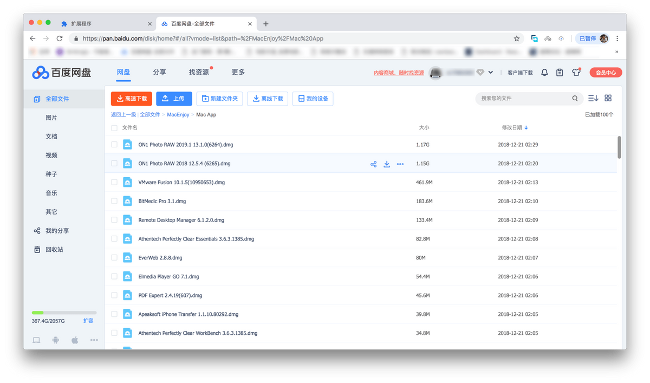The image size is (650, 383).
Task: Check Elmedia Player GO 7.1 file
Action: 114,276
